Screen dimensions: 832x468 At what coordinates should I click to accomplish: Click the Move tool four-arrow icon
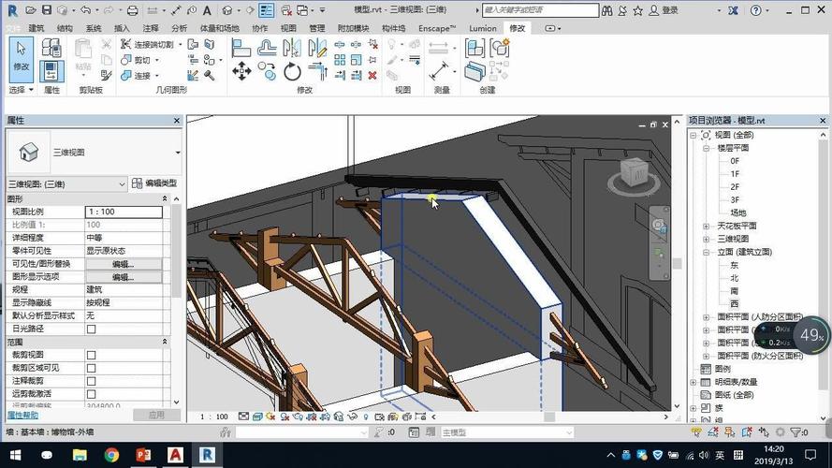(241, 71)
